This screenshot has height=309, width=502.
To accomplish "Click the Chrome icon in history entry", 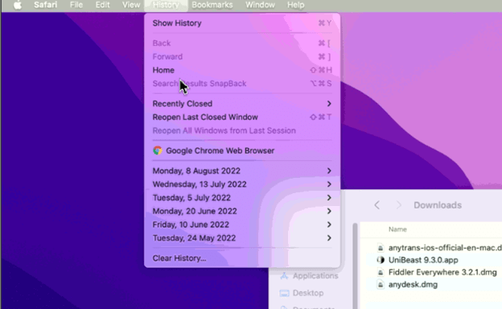I will click(157, 150).
